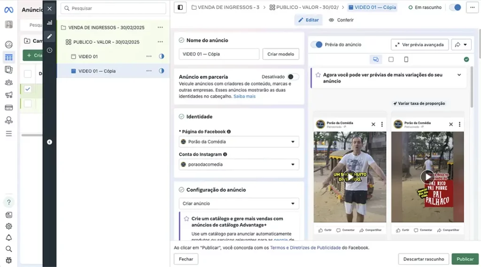Open Termos e Diretrizes de Publicidade link

click(305, 248)
